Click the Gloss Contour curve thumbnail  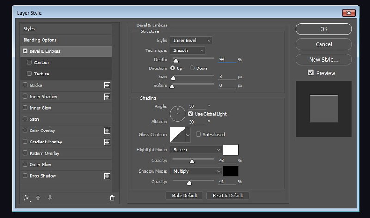178,135
